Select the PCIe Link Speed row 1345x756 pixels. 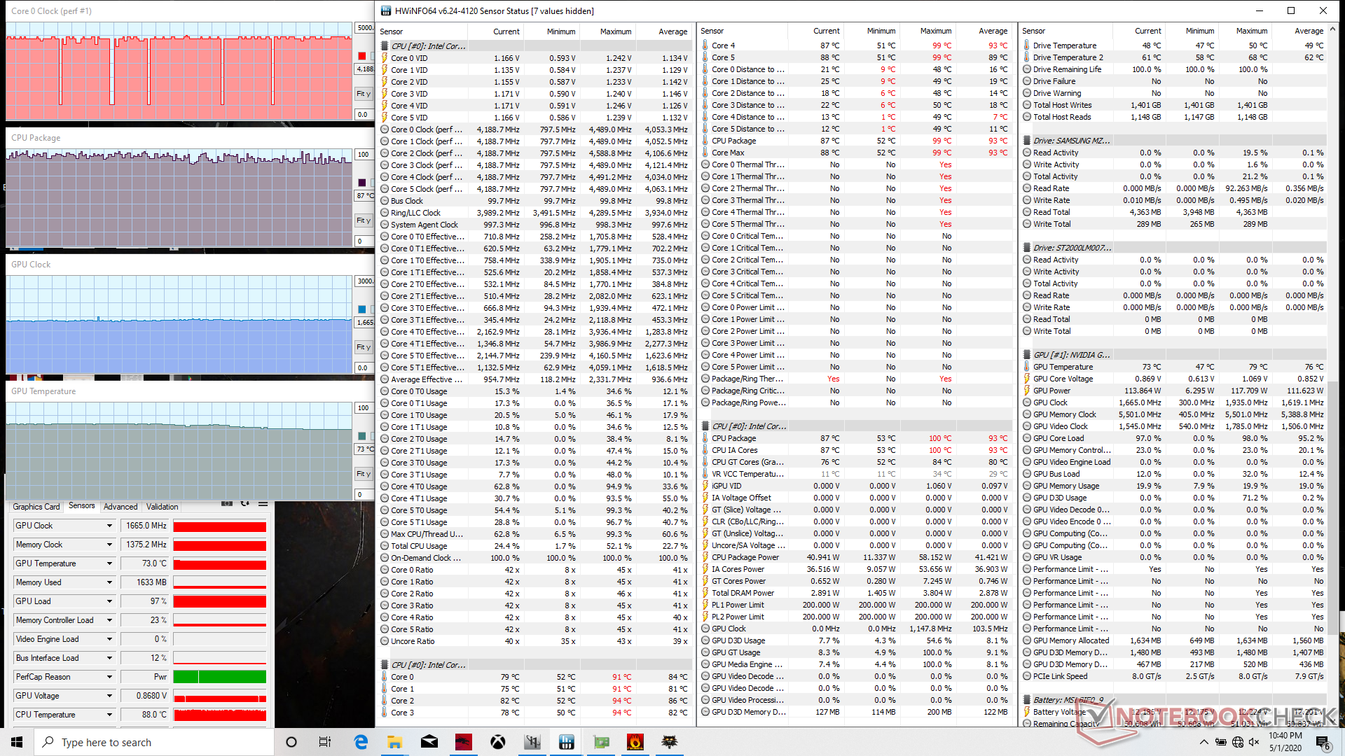coord(1174,676)
